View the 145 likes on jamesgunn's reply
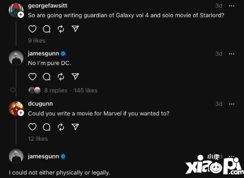Screen dimensions: 244x178 85,90
